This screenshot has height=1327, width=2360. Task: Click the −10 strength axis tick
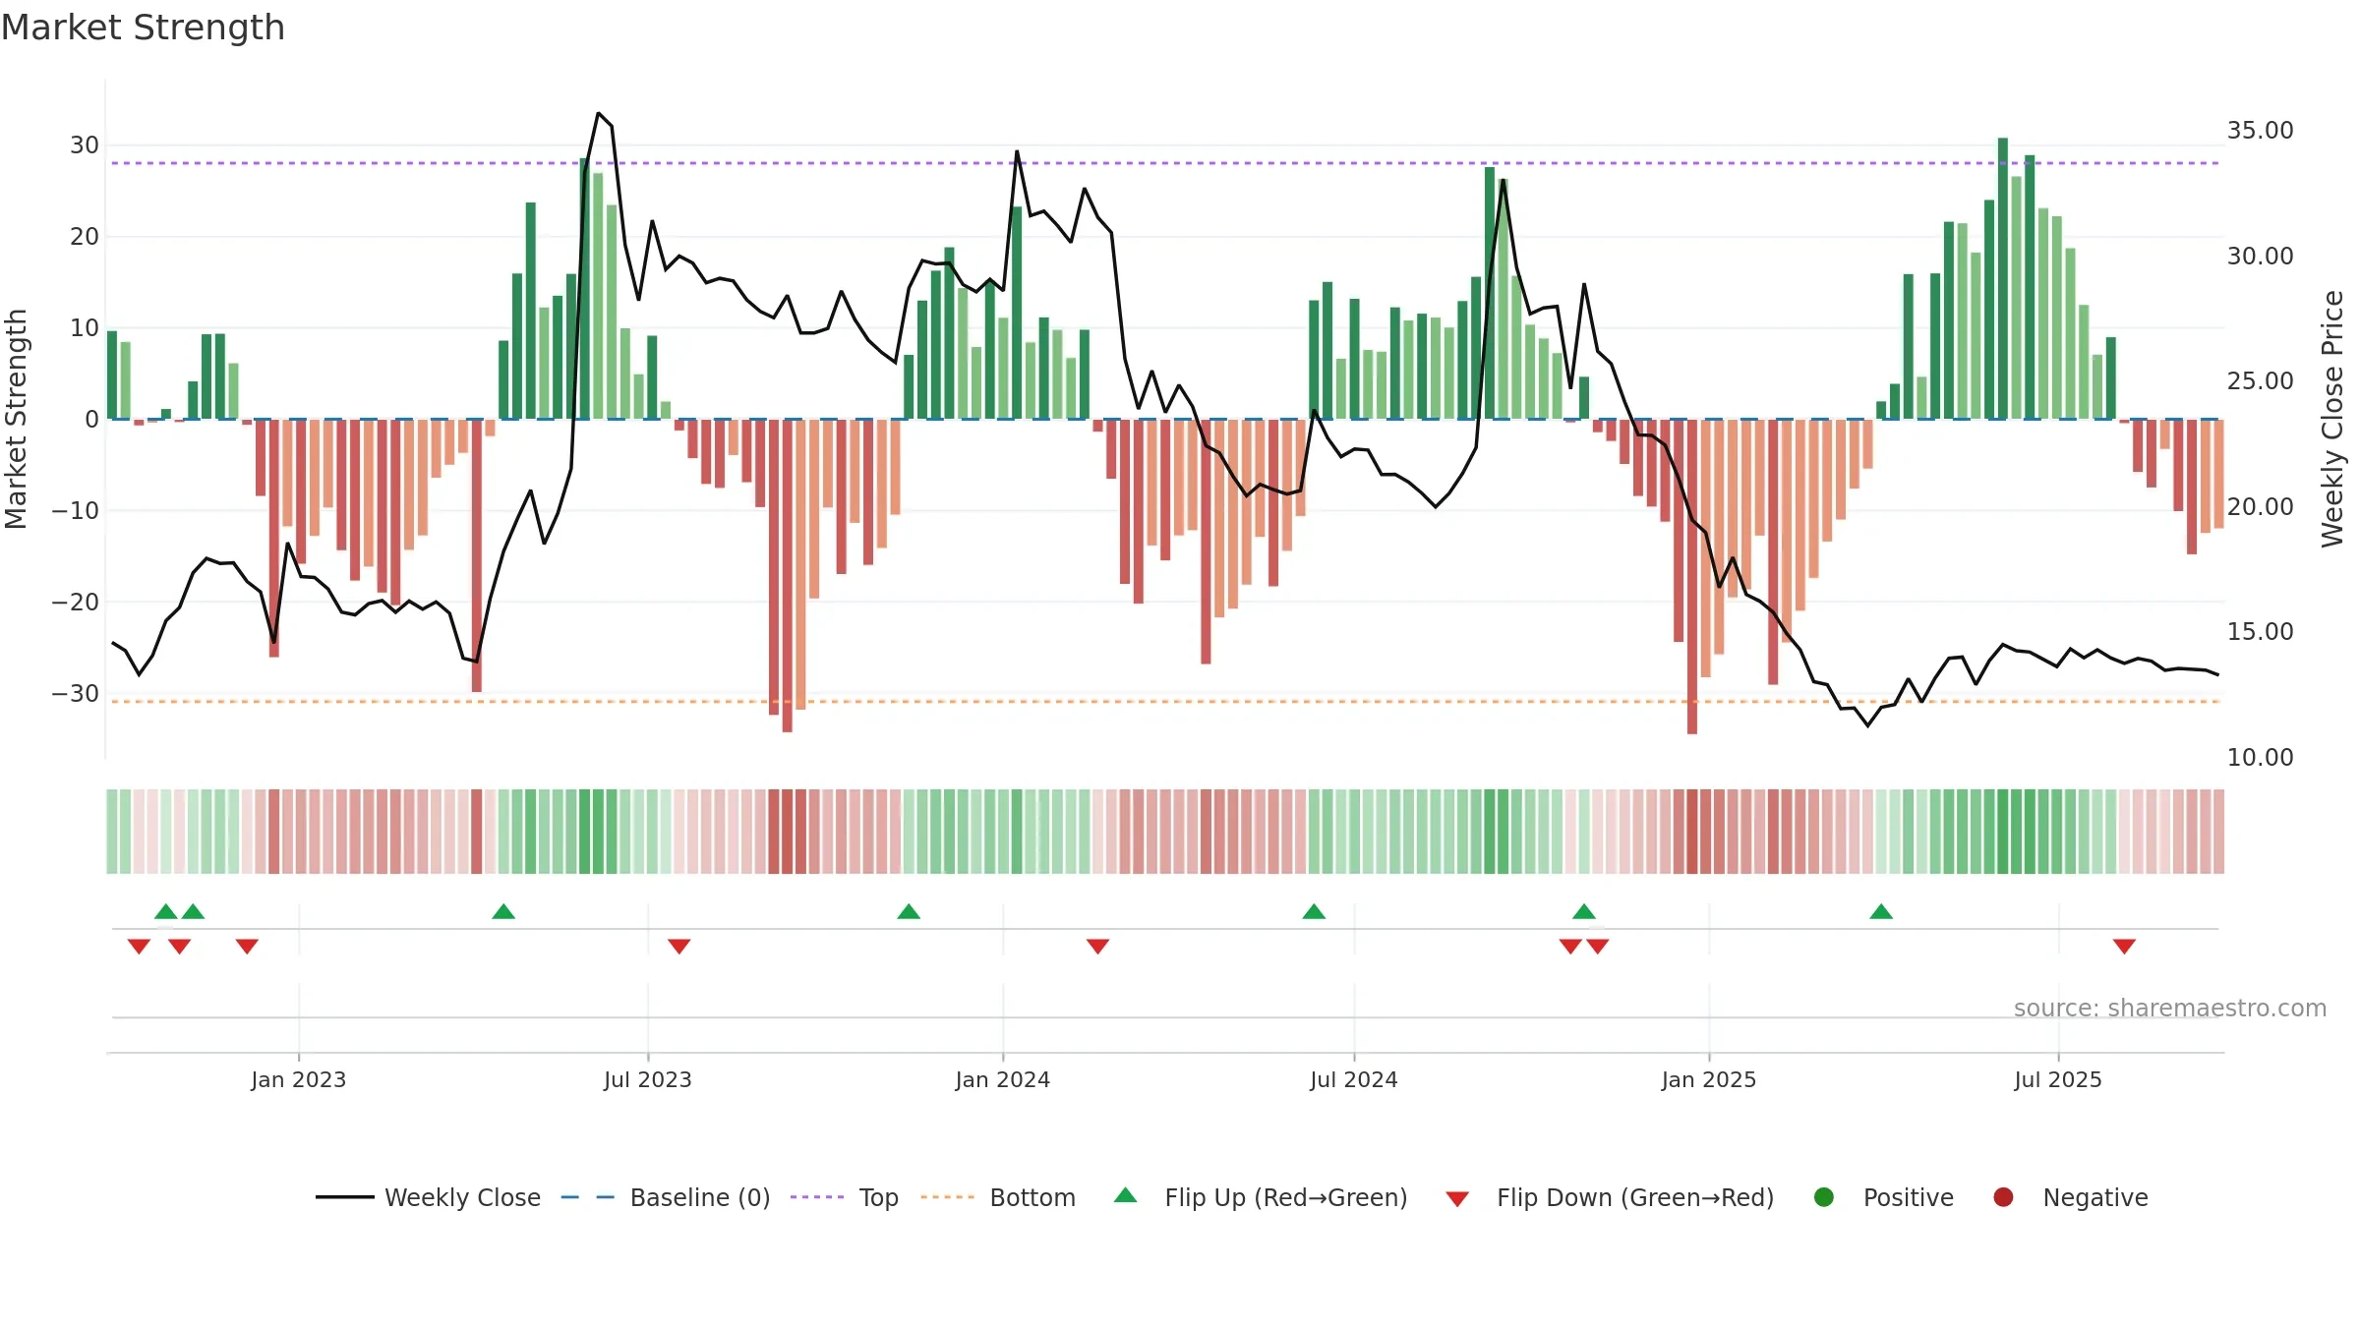76,511
